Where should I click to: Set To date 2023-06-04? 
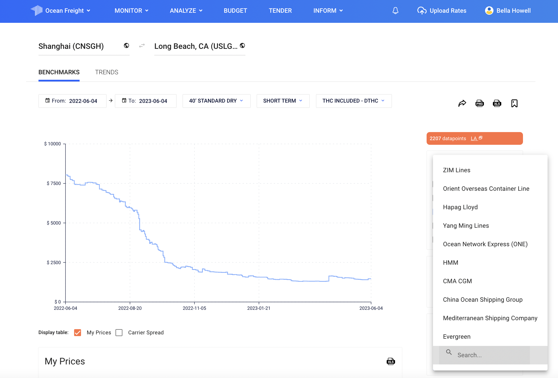[146, 101]
